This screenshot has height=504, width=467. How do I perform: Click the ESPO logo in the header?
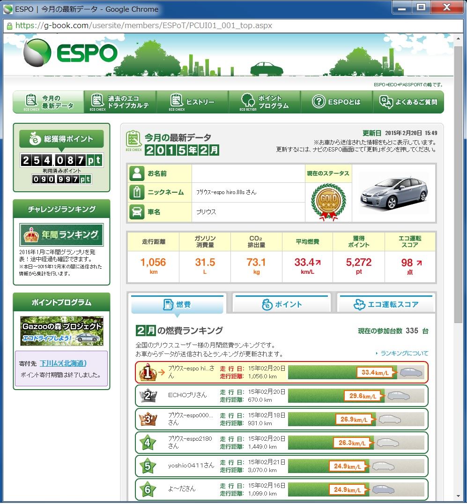point(71,53)
